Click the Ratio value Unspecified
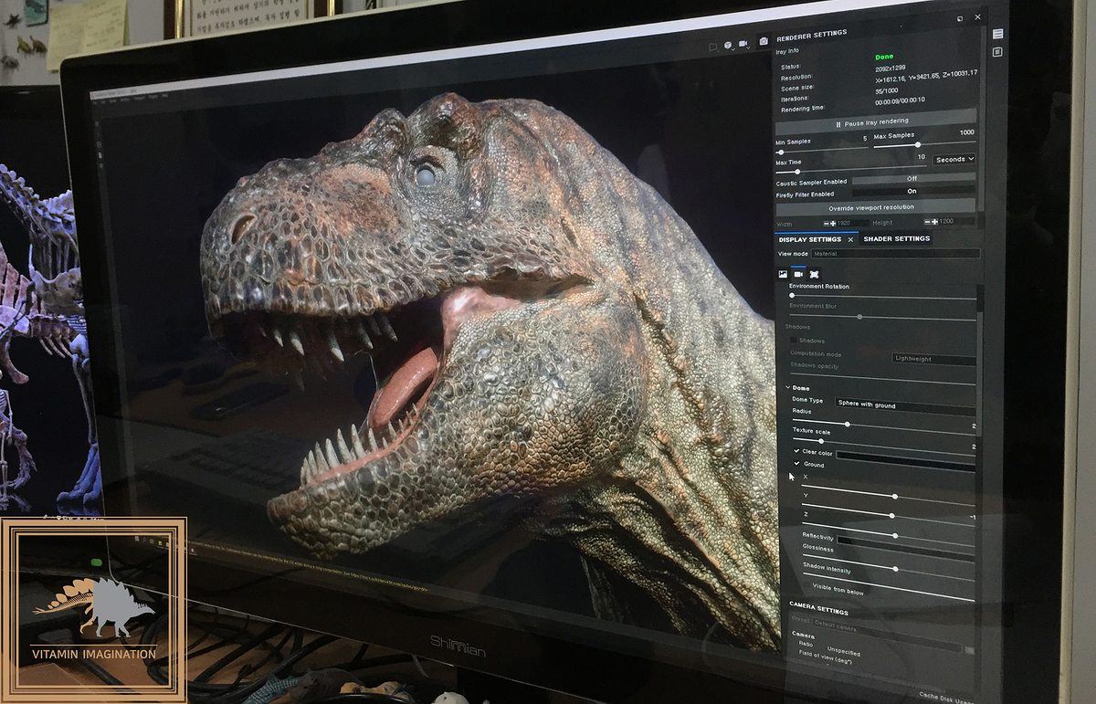 pos(843,652)
